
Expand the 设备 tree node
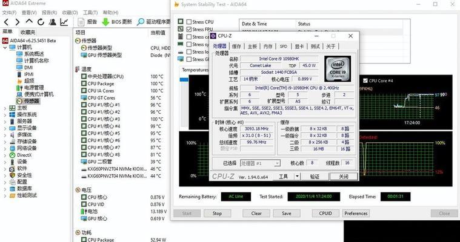5,162
